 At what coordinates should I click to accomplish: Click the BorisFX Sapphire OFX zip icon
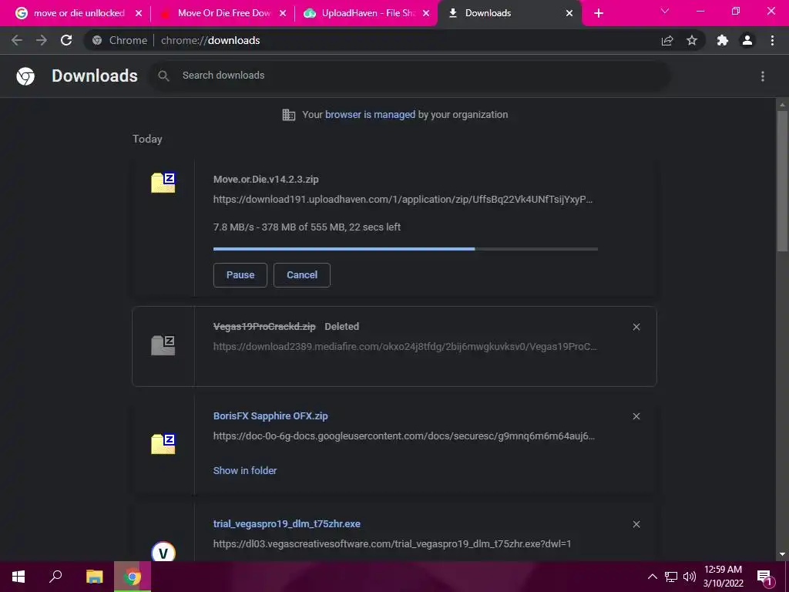[163, 443]
